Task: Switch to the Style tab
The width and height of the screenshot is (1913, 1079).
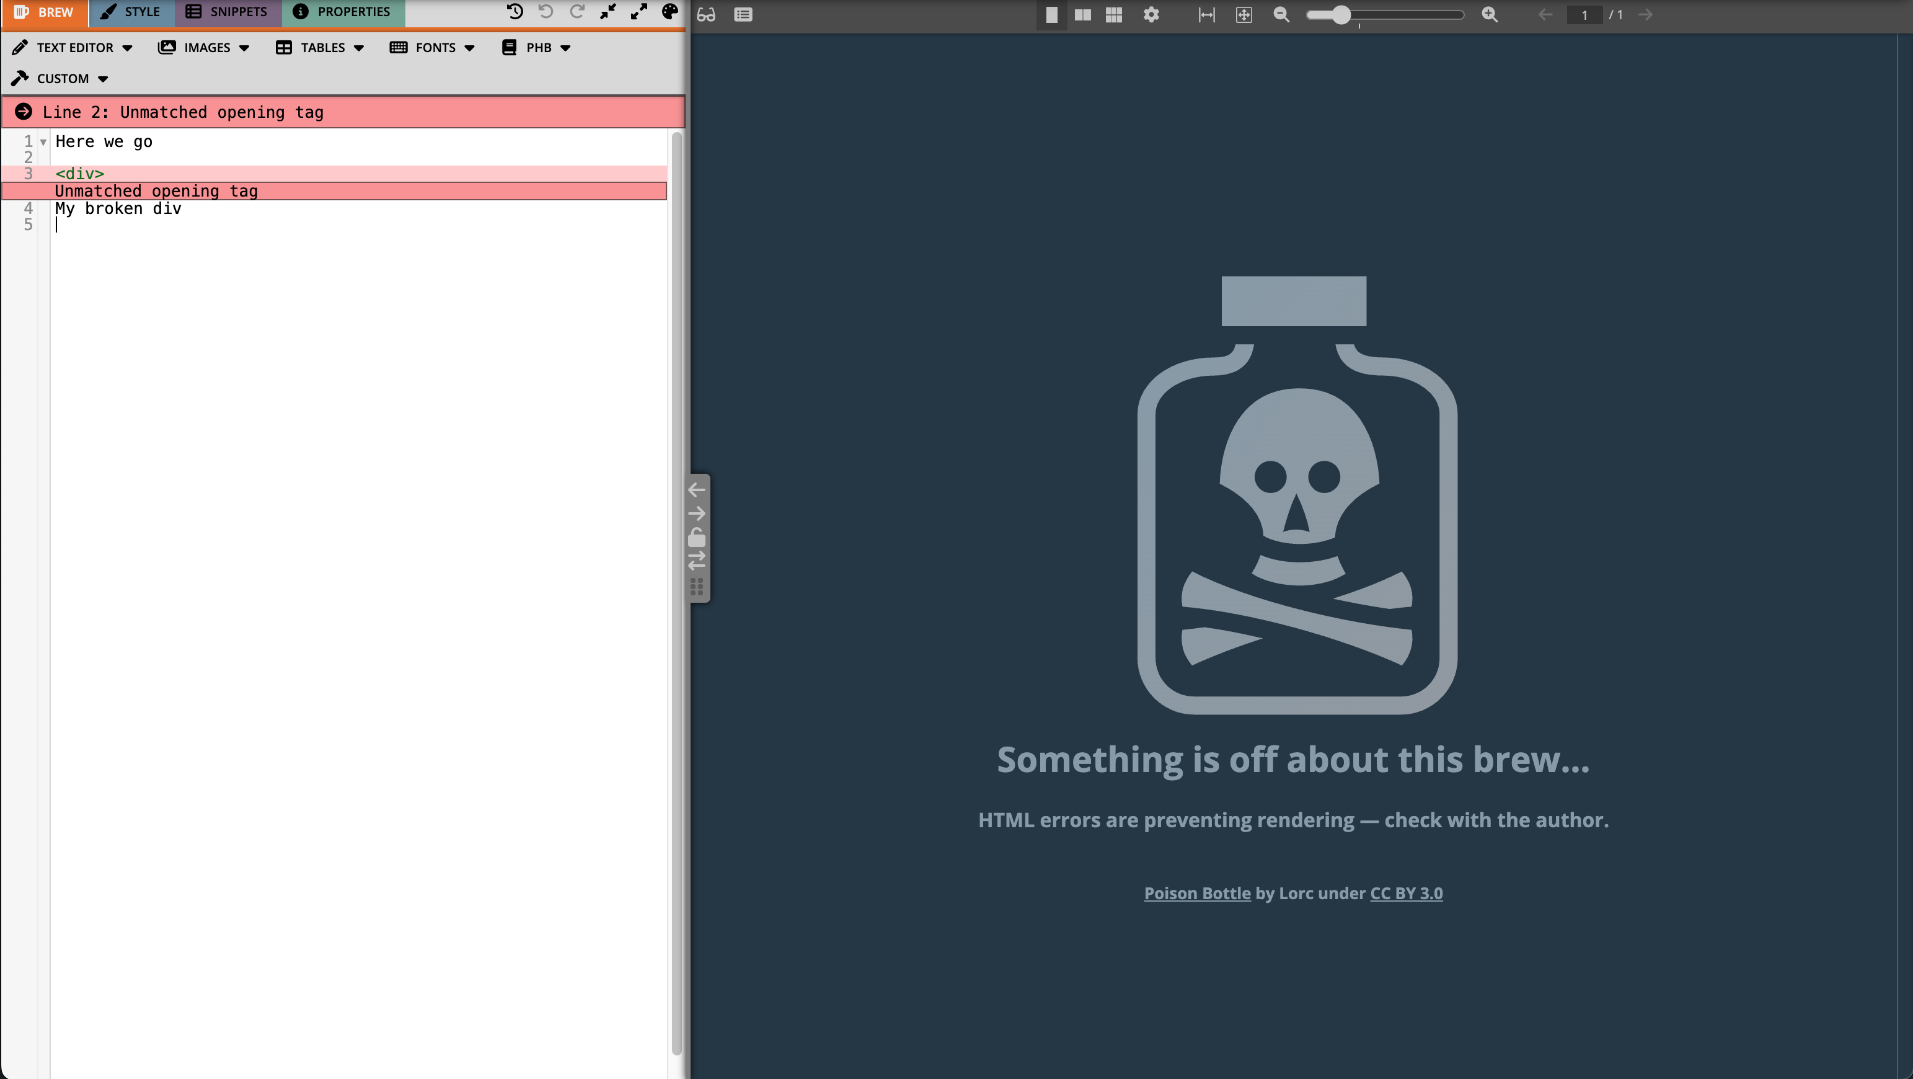Action: point(131,12)
